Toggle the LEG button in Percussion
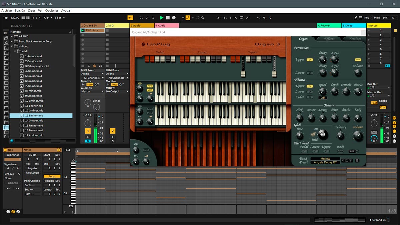 (x=358, y=60)
